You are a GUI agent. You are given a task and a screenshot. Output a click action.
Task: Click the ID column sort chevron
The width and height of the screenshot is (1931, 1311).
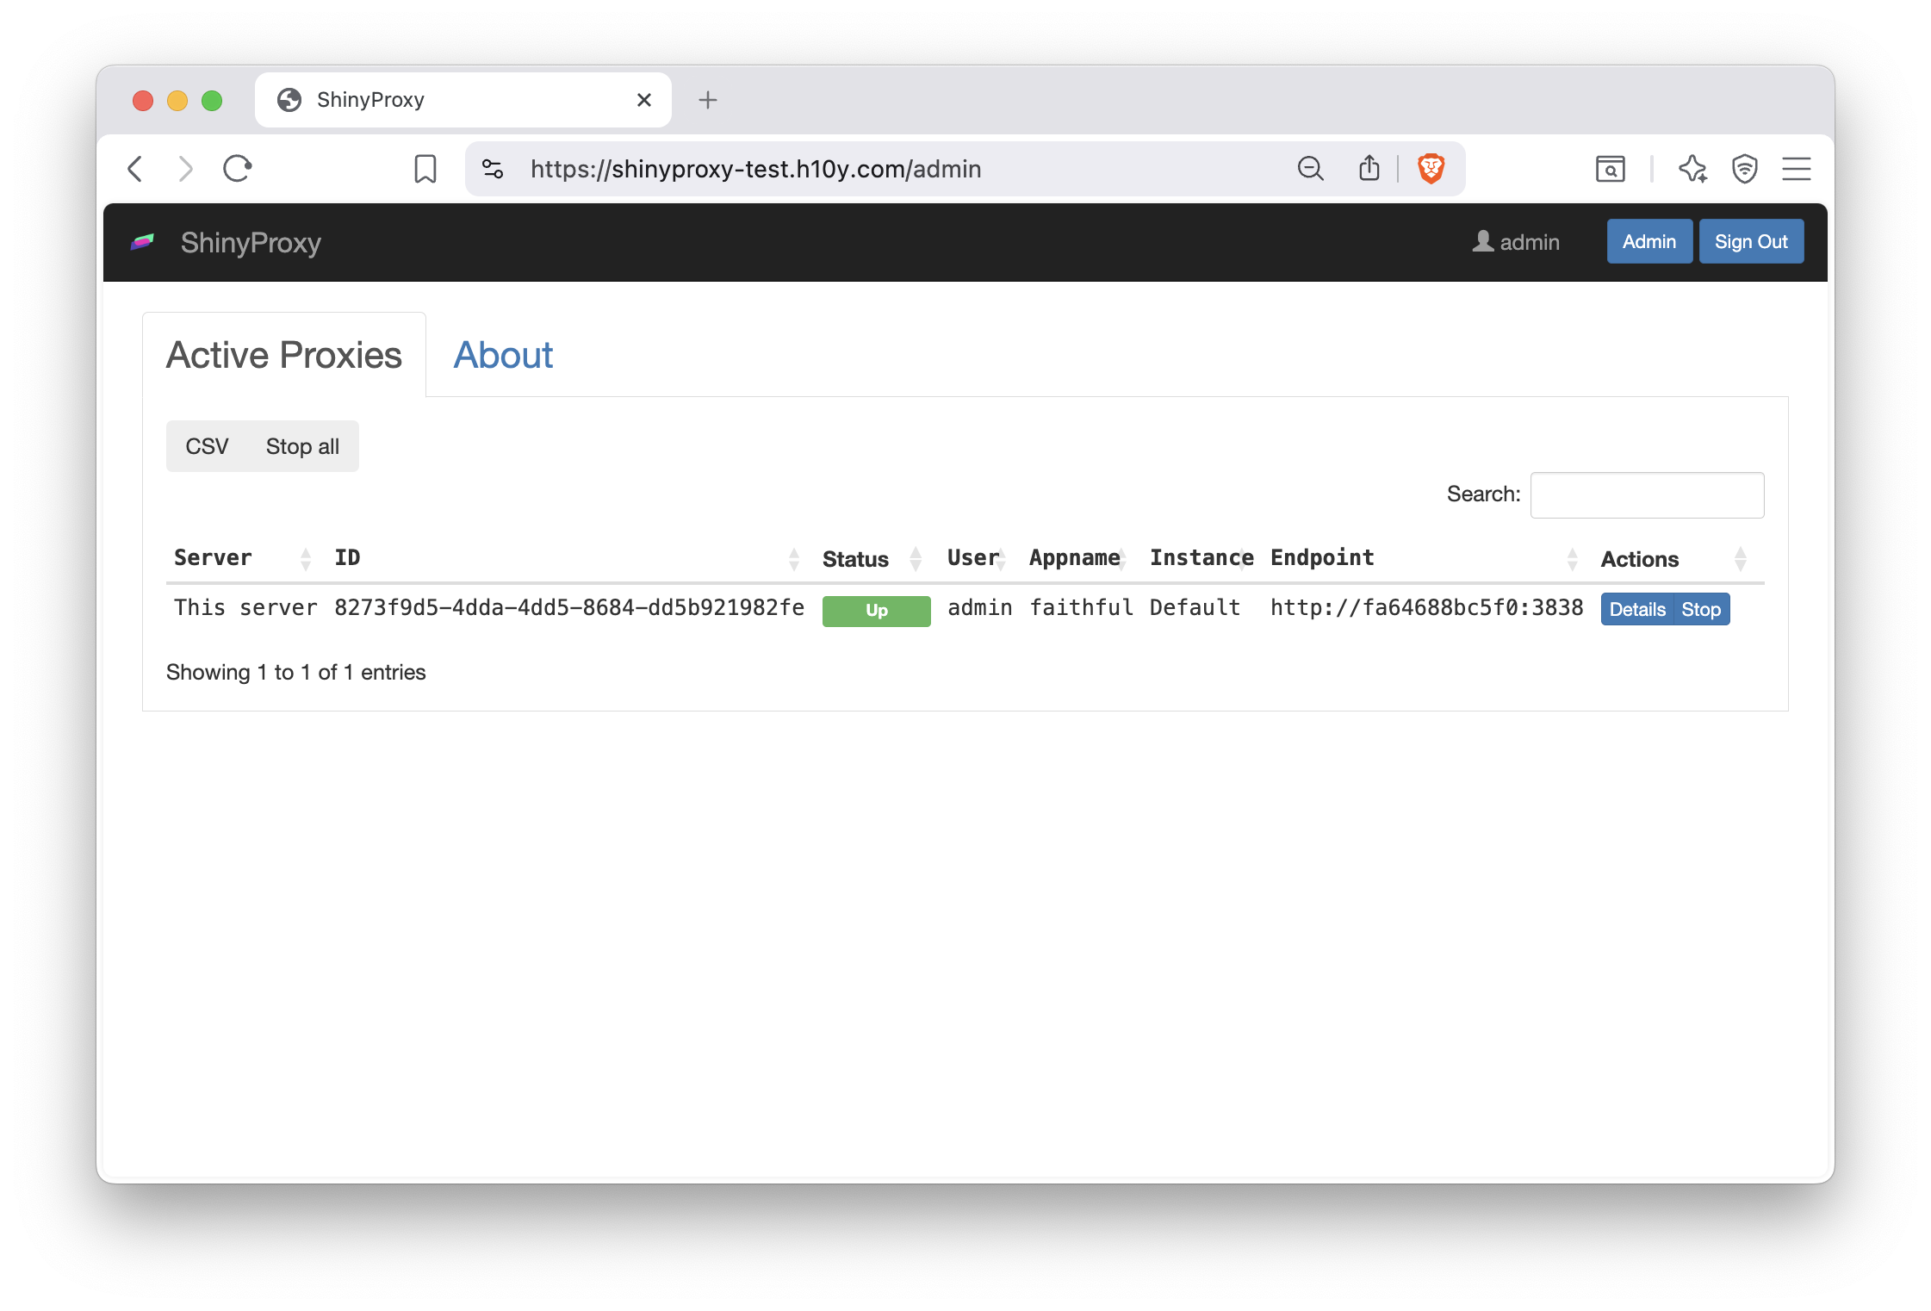point(794,558)
